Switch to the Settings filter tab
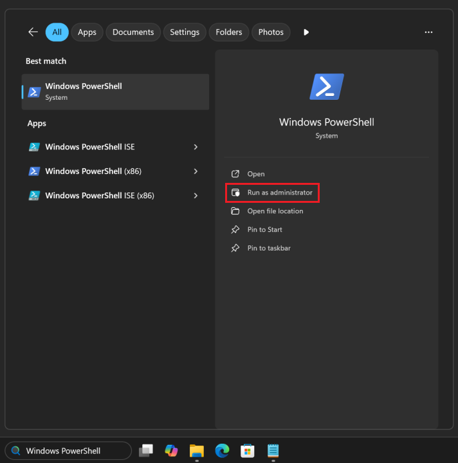This screenshot has width=458, height=463. pyautogui.click(x=185, y=32)
